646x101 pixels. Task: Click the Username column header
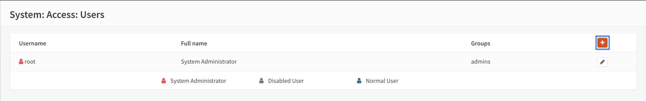(x=33, y=43)
